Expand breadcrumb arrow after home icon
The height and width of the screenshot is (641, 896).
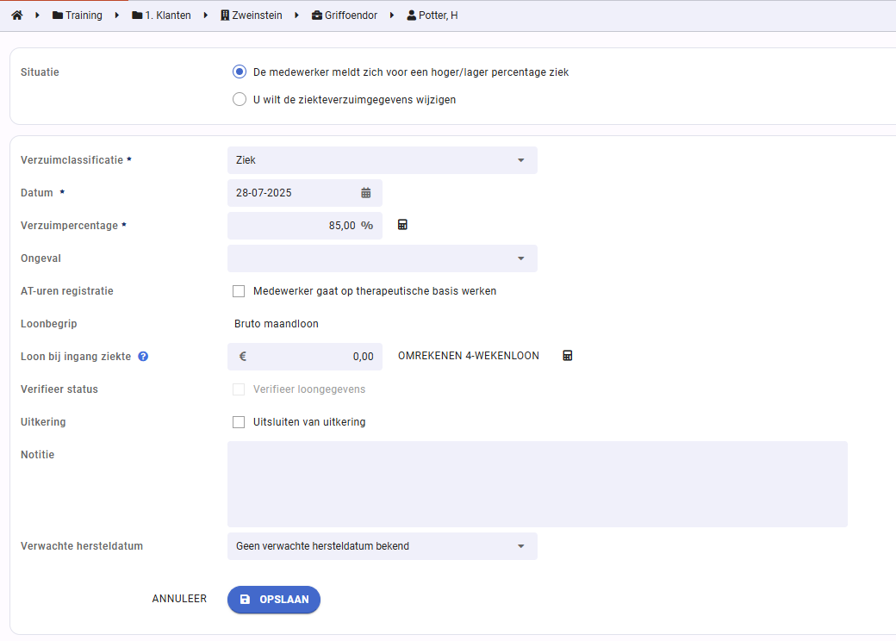[x=37, y=16]
